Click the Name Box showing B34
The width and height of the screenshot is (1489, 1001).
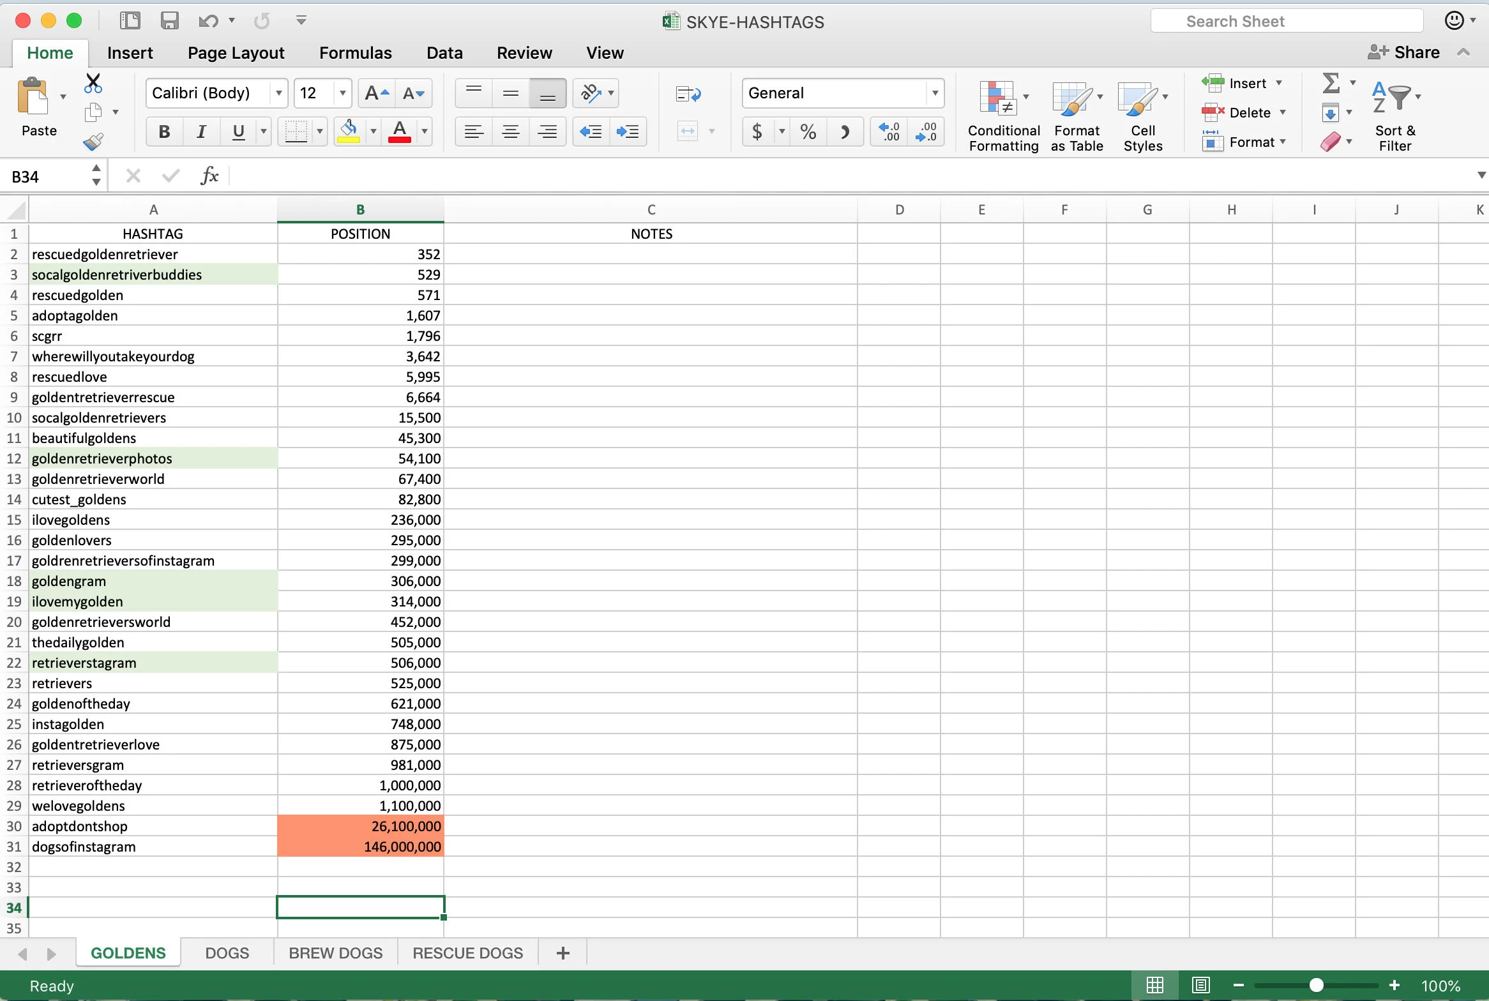(x=46, y=177)
